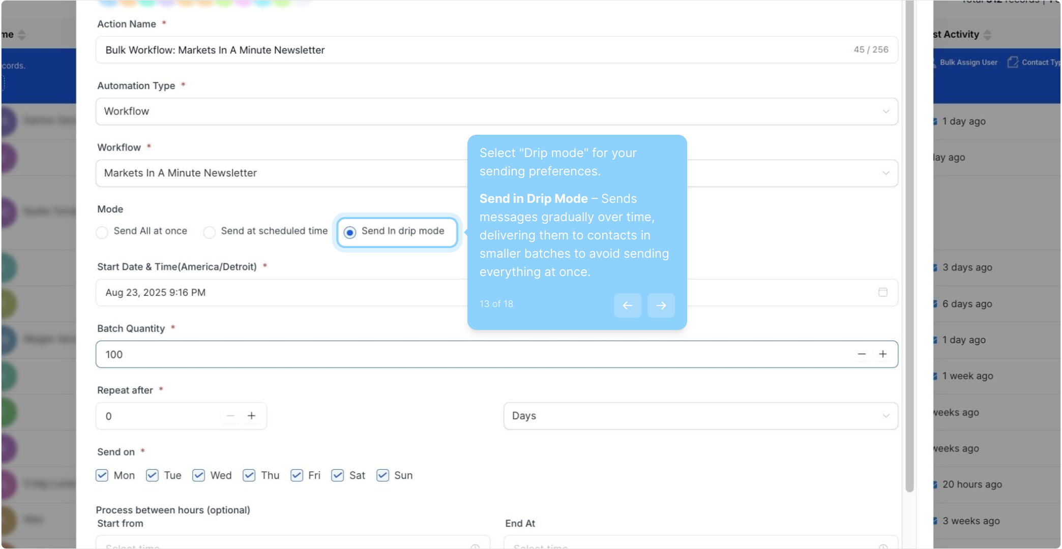Choose Send at scheduled time option

[209, 232]
